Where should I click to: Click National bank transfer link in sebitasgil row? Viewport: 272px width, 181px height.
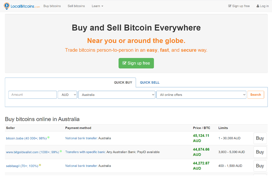tap(81, 166)
